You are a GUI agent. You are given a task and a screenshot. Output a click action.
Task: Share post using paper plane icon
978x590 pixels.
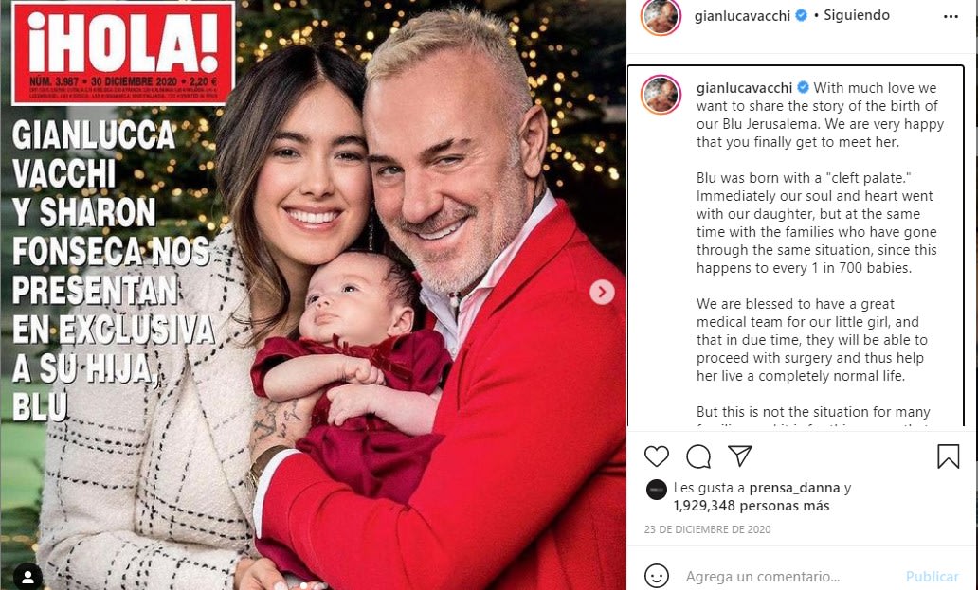point(740,456)
